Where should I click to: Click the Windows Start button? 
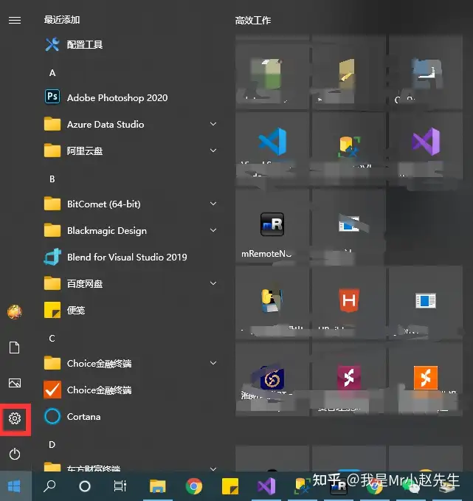point(15,486)
